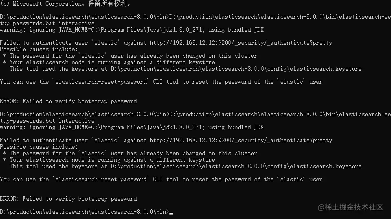Click the second 'tup-passwords.bat interactive' command text
Image resolution: width=391 pixels, height=219 pixels.
point(47,121)
